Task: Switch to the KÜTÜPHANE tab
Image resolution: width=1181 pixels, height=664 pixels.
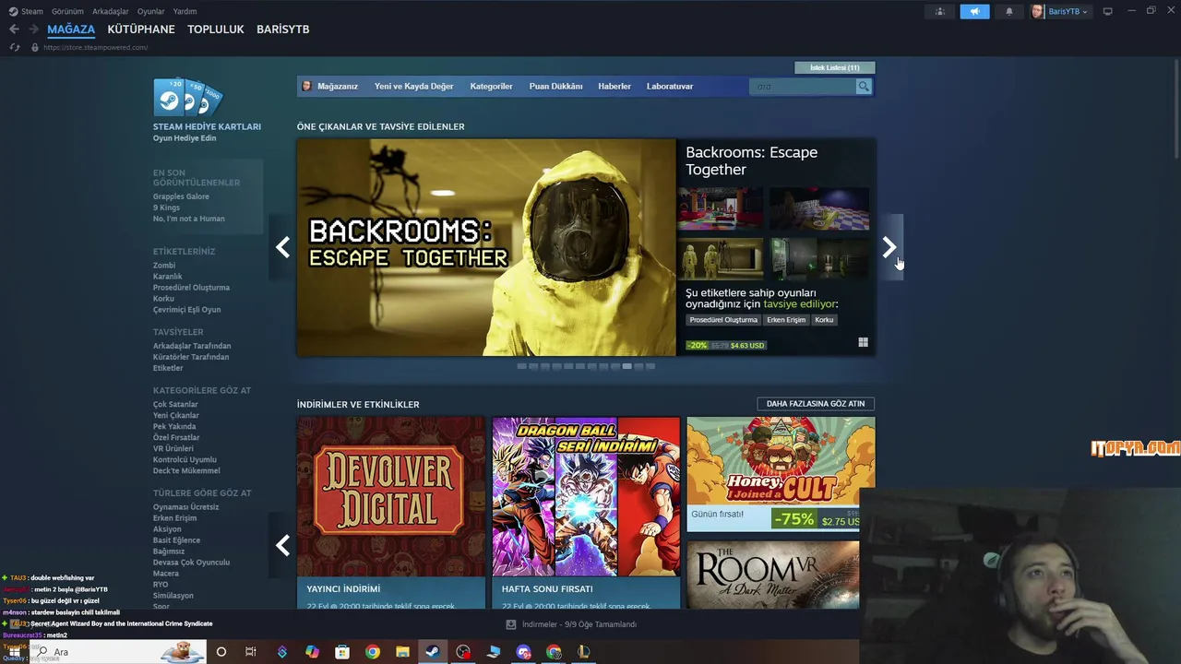Action: point(141,30)
